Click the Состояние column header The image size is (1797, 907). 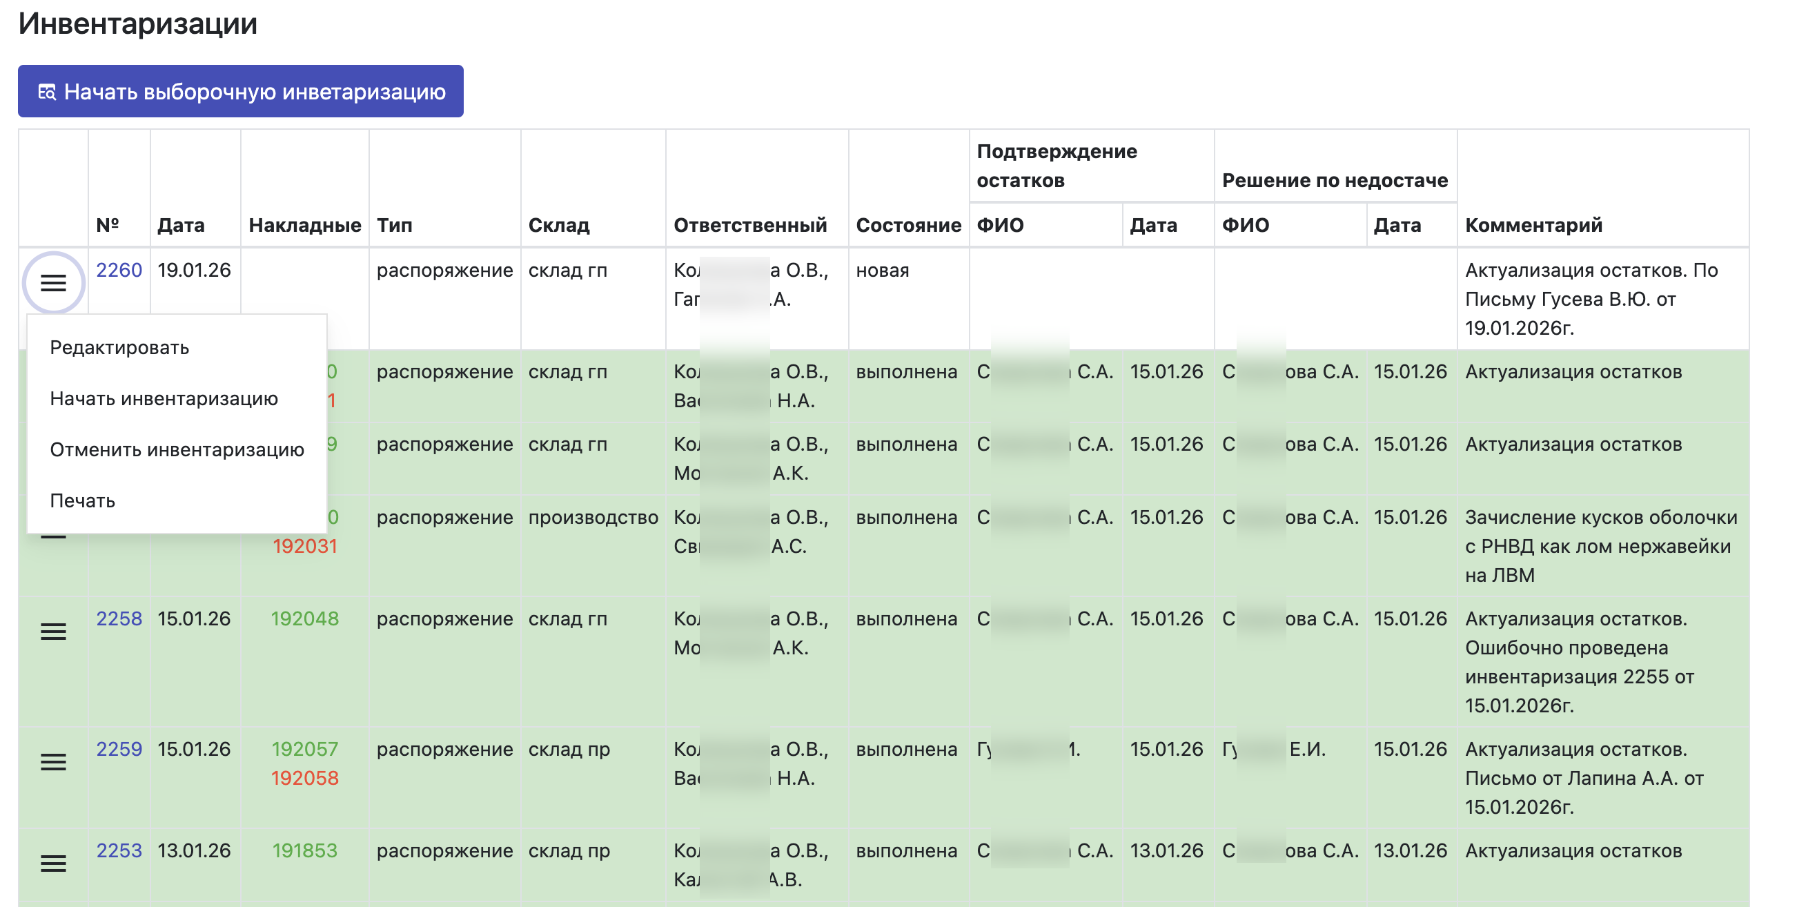click(x=907, y=224)
